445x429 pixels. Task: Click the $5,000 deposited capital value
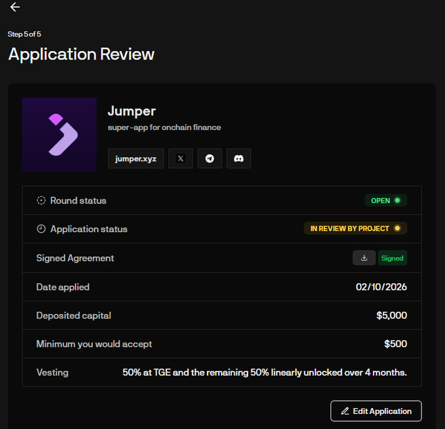tap(391, 315)
